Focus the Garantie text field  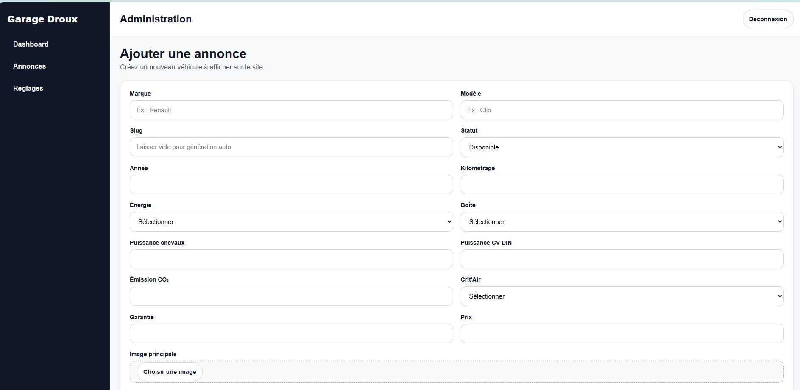point(291,334)
